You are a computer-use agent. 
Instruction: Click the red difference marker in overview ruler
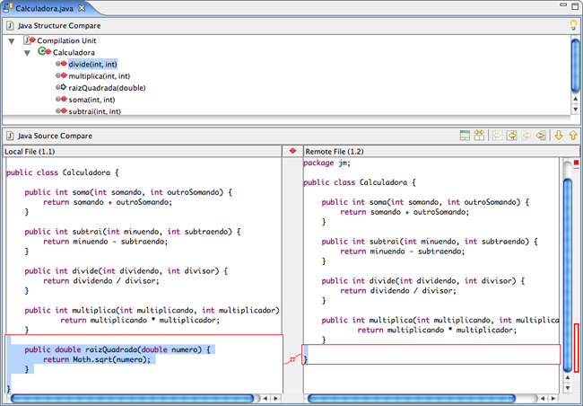[577, 348]
